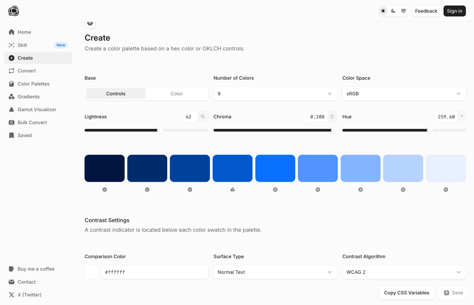Click the New badge next to Skill
Image resolution: width=474 pixels, height=305 pixels.
click(61, 45)
